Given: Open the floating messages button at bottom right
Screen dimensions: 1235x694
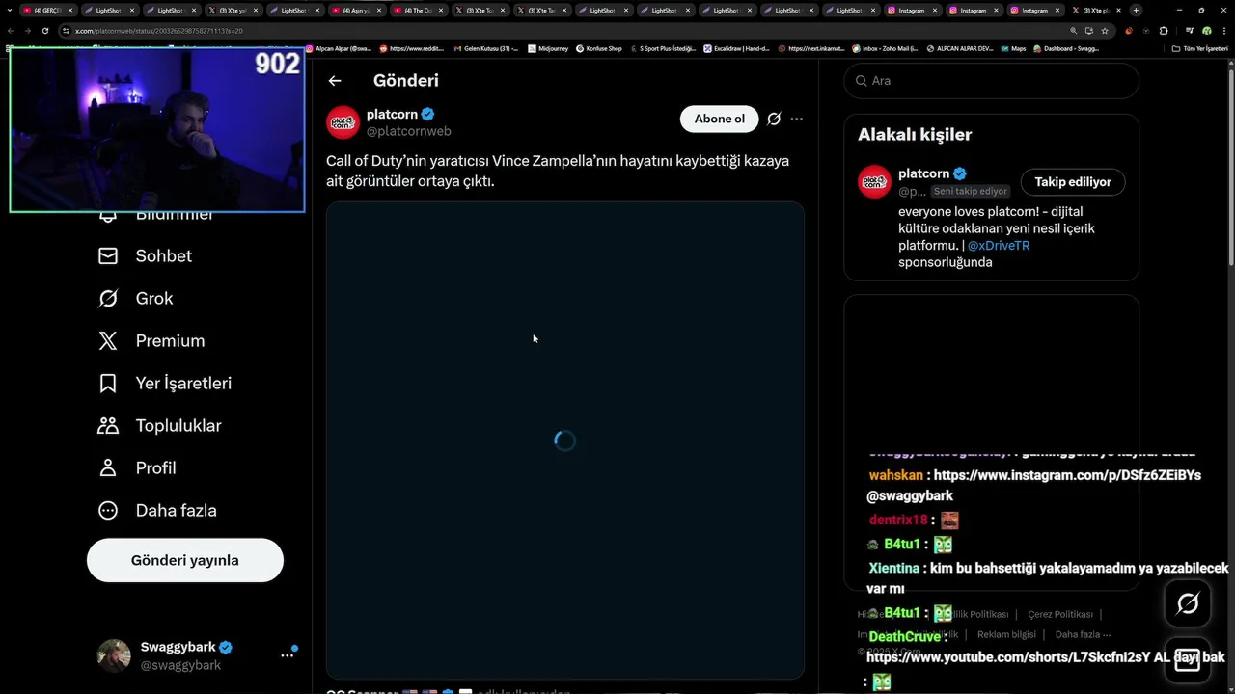Looking at the screenshot, I should coord(1188,660).
